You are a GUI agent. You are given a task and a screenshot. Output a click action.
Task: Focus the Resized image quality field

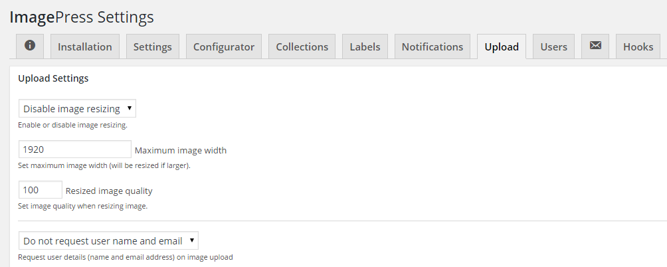(x=41, y=189)
